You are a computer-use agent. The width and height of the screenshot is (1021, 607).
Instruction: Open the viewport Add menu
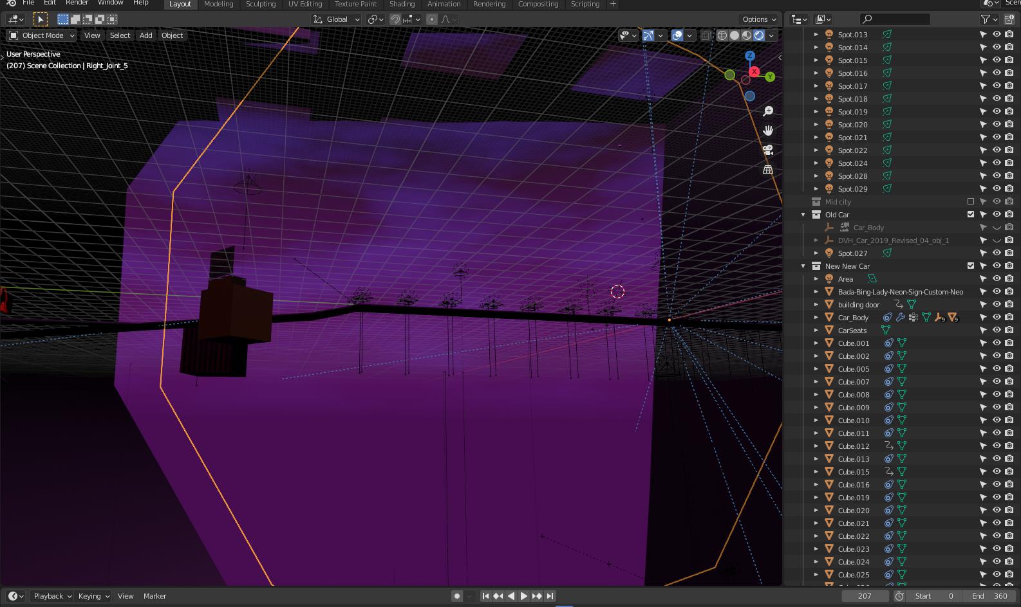coord(146,35)
